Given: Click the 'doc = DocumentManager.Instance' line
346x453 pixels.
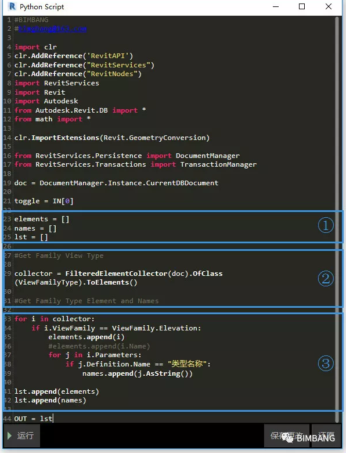Looking at the screenshot, I should [116, 183].
